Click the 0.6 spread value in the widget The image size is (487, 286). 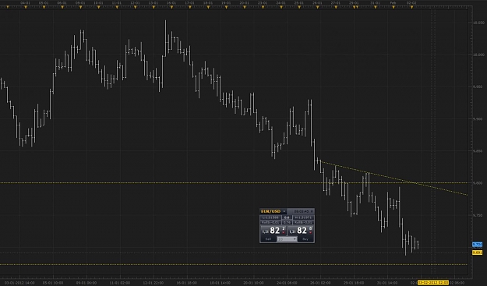point(287,217)
